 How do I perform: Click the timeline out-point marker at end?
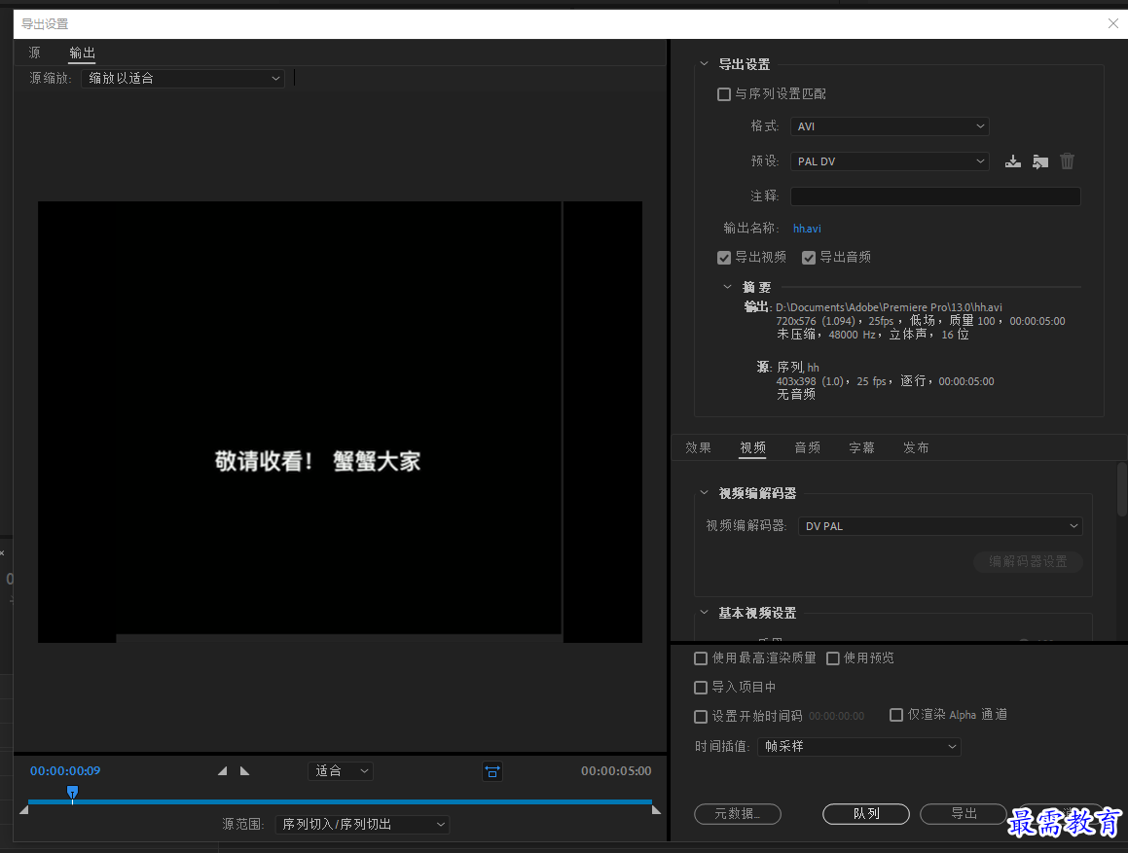click(656, 810)
